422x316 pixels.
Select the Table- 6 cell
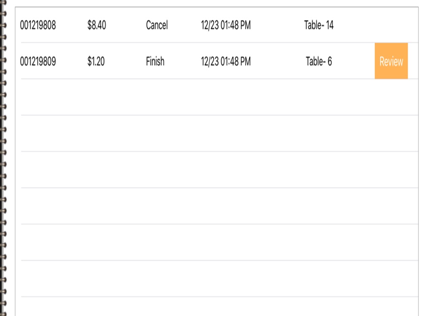[x=319, y=62]
